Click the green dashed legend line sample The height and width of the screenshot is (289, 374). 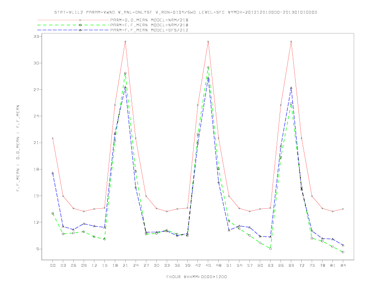pos(73,25)
